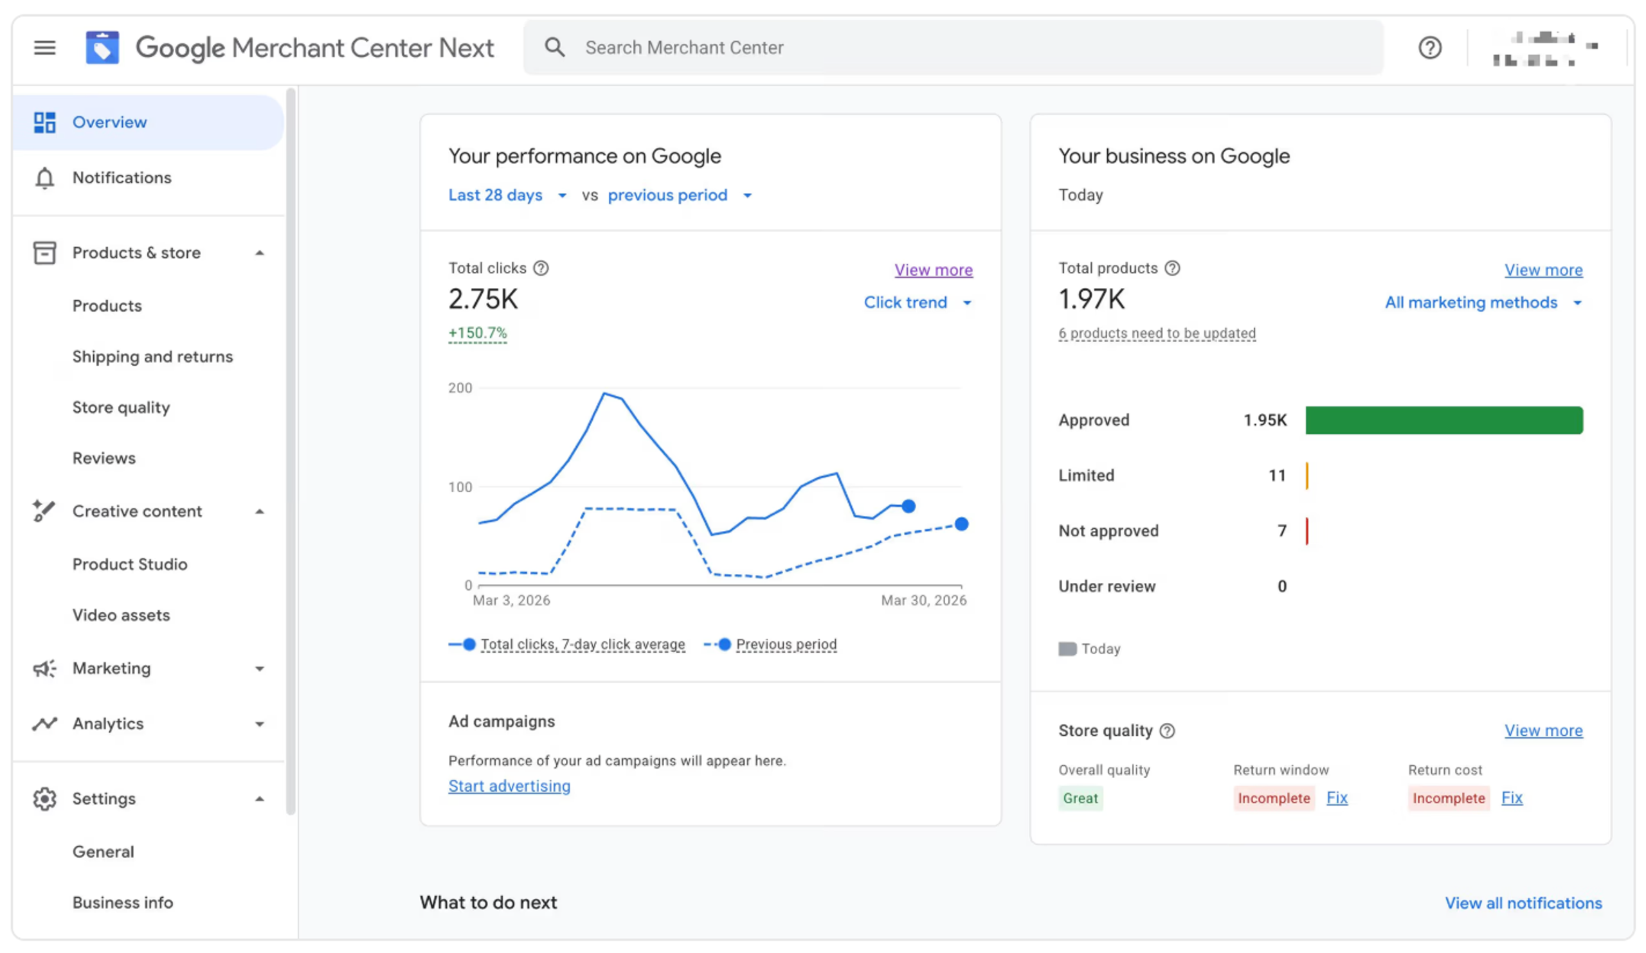The height and width of the screenshot is (953, 1646).
Task: Open Reviews in the sidebar
Action: point(104,458)
